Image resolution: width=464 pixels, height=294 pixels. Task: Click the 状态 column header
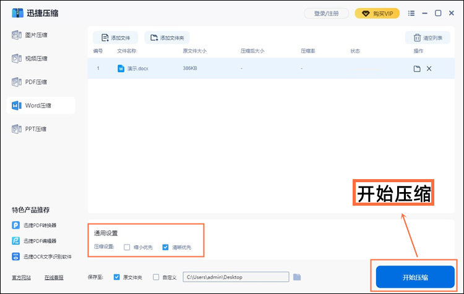355,51
